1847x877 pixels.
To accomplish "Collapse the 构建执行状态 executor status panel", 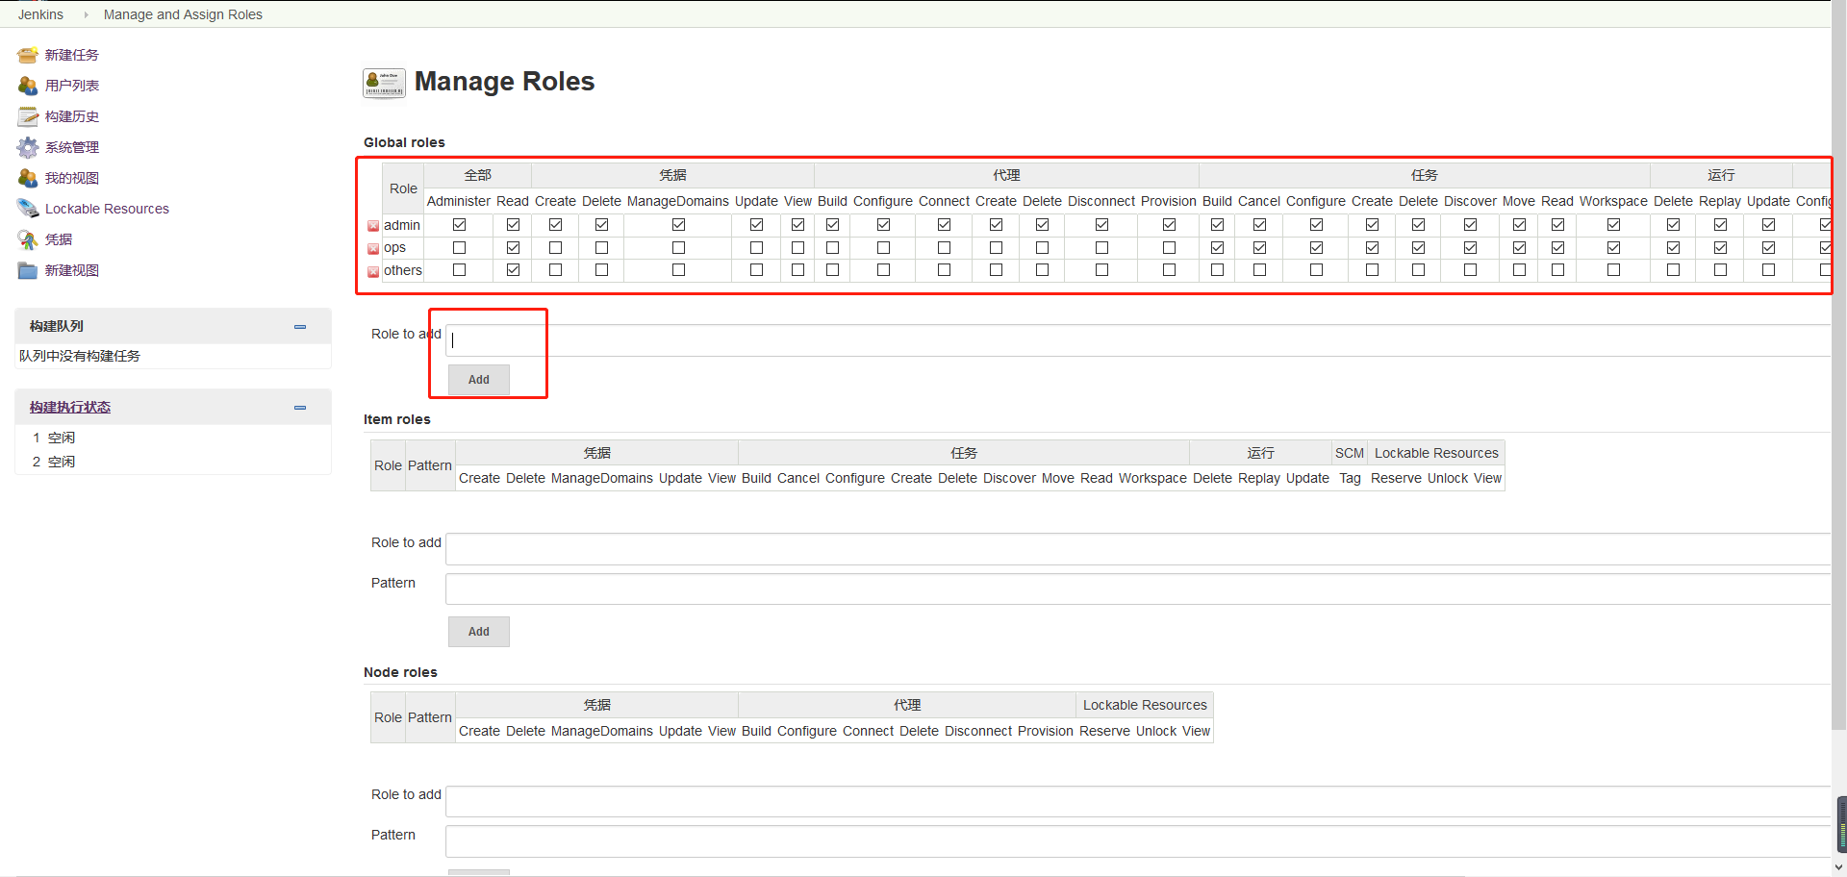I will [300, 408].
